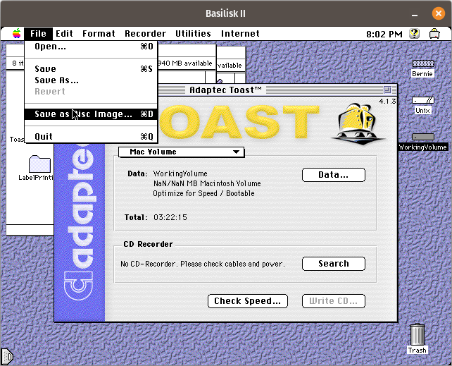Image resolution: width=452 pixels, height=366 pixels.
Task: Open the Control Strip tab at screen corner
Action: tap(6, 357)
